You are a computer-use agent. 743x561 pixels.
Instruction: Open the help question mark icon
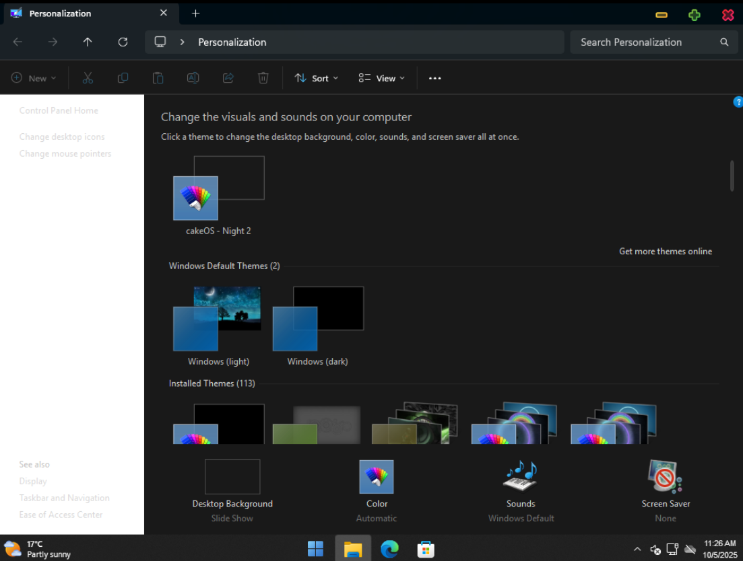(738, 102)
